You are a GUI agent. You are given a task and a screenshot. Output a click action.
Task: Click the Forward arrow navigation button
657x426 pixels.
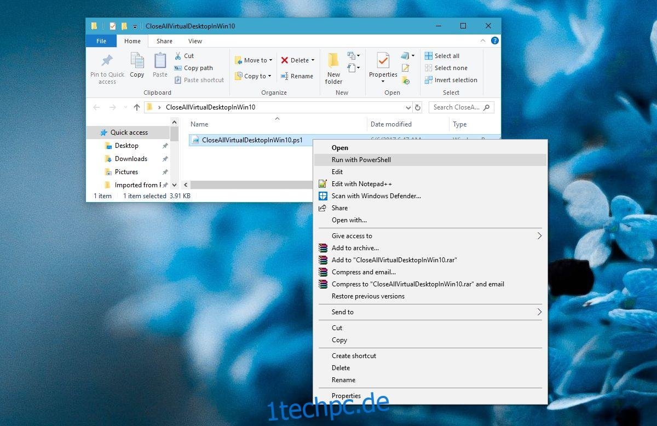(x=112, y=107)
